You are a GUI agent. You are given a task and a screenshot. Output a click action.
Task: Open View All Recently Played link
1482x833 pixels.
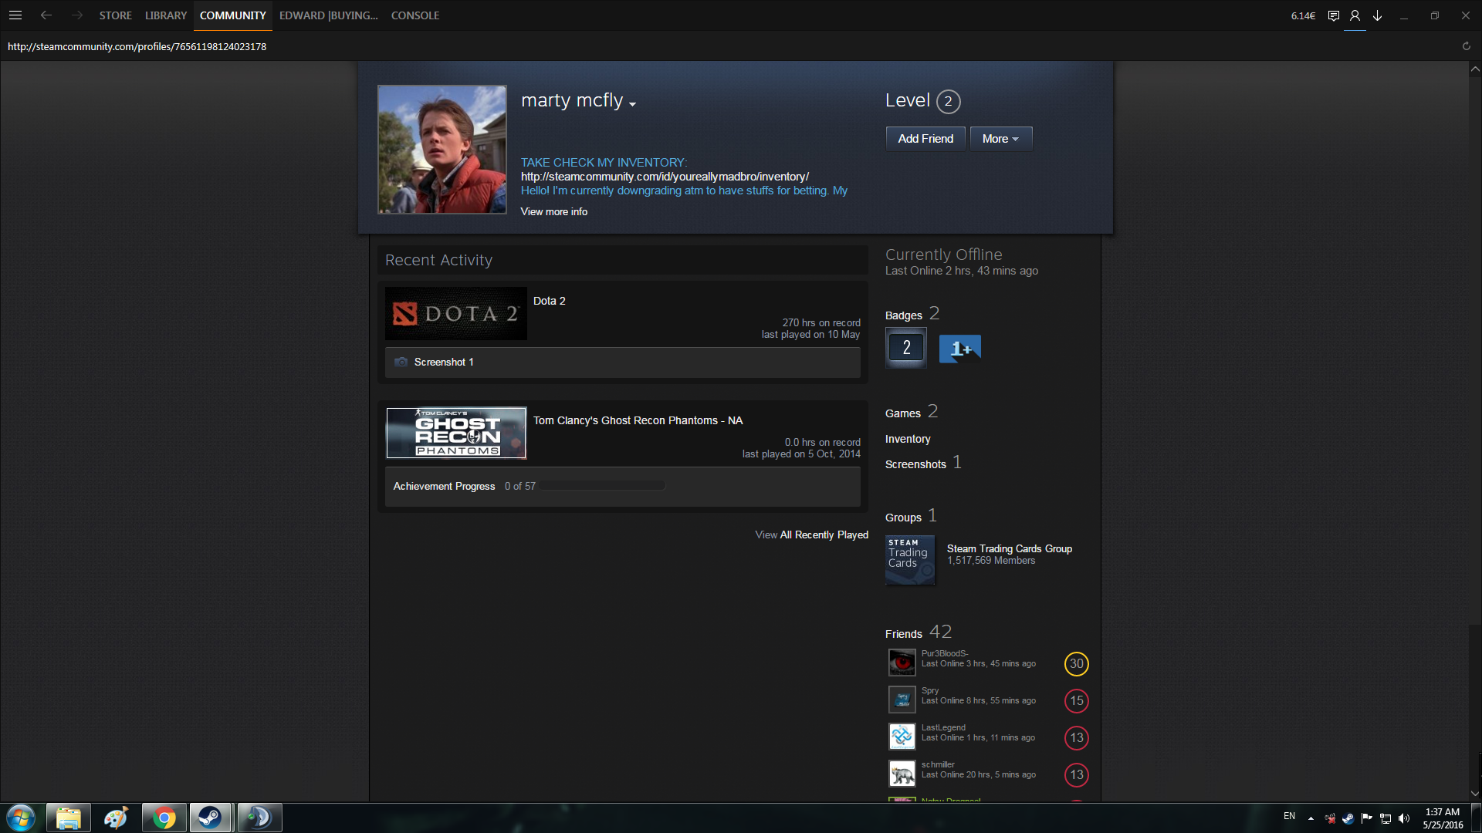click(x=811, y=535)
